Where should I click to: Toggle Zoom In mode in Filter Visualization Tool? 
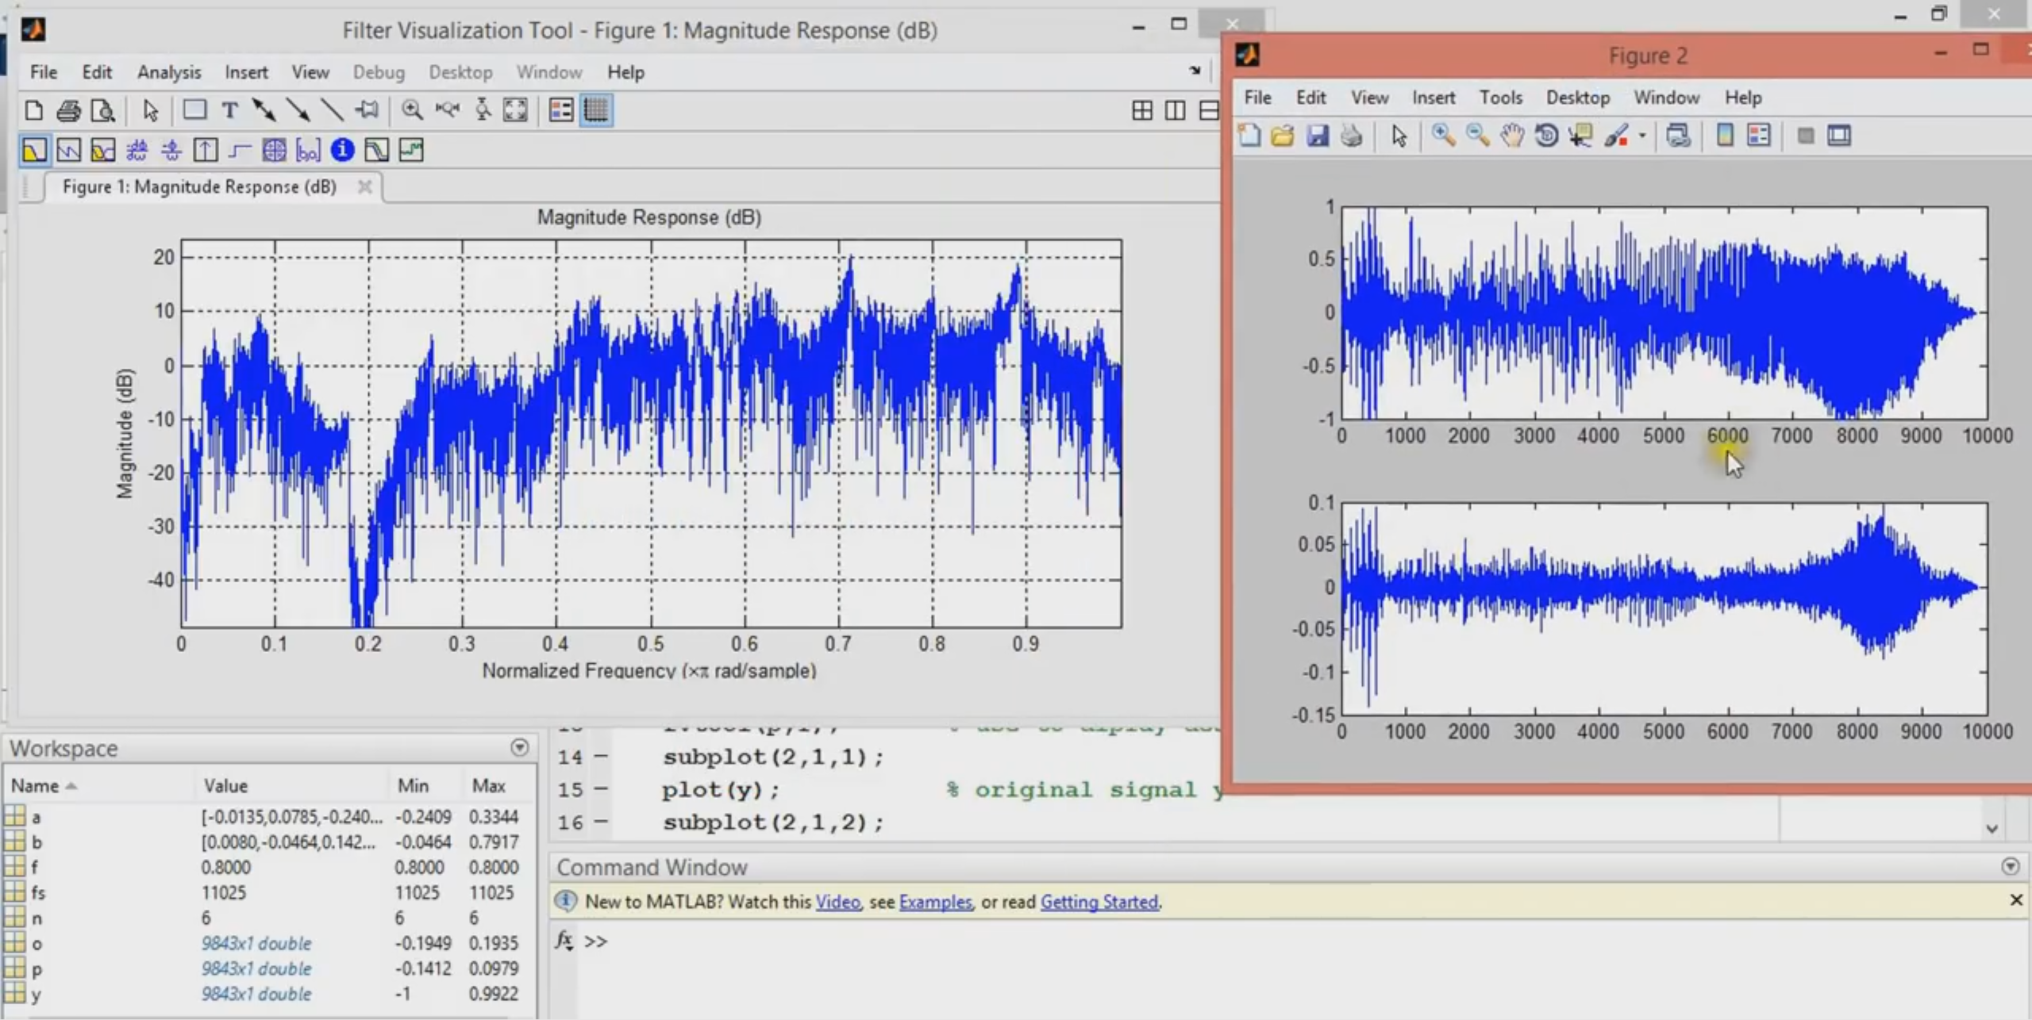point(412,110)
